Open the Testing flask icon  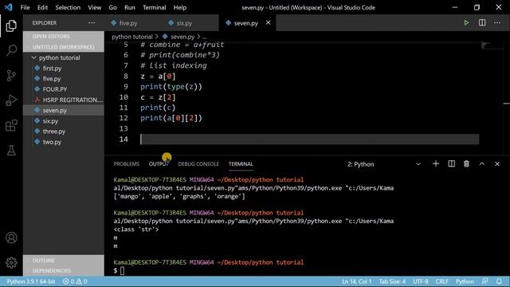[11, 150]
